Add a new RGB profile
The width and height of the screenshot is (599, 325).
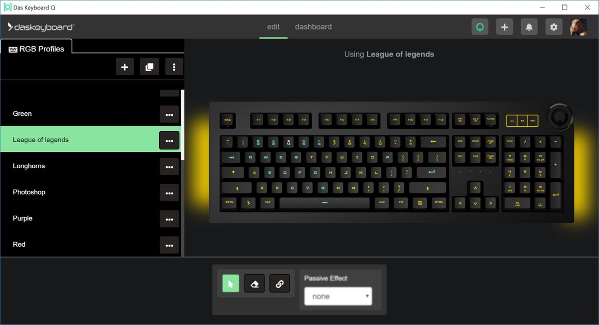(x=125, y=67)
